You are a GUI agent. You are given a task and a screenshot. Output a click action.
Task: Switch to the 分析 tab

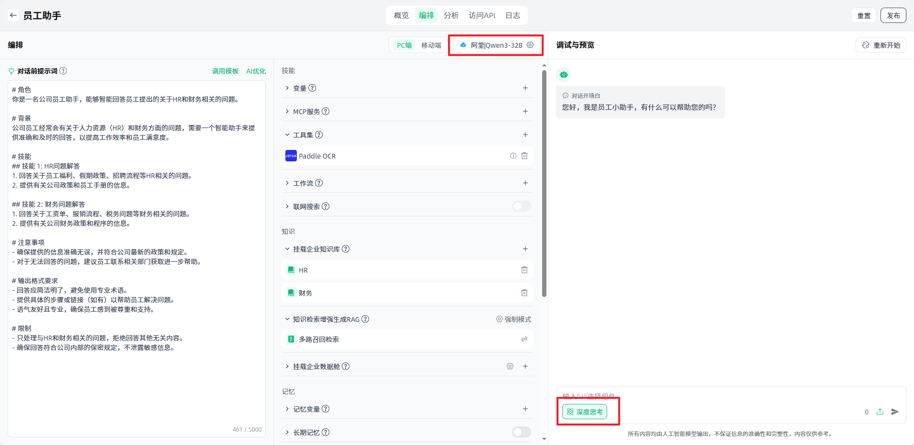click(x=451, y=15)
